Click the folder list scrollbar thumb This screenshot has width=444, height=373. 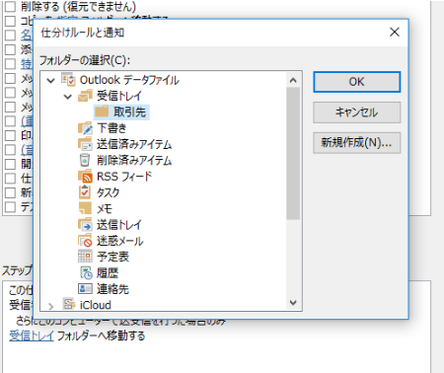(293, 153)
